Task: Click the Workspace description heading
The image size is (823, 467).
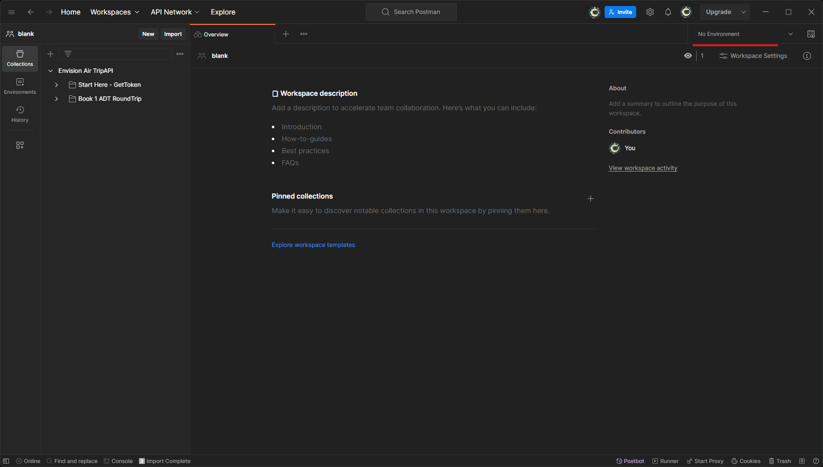Action: [x=319, y=93]
